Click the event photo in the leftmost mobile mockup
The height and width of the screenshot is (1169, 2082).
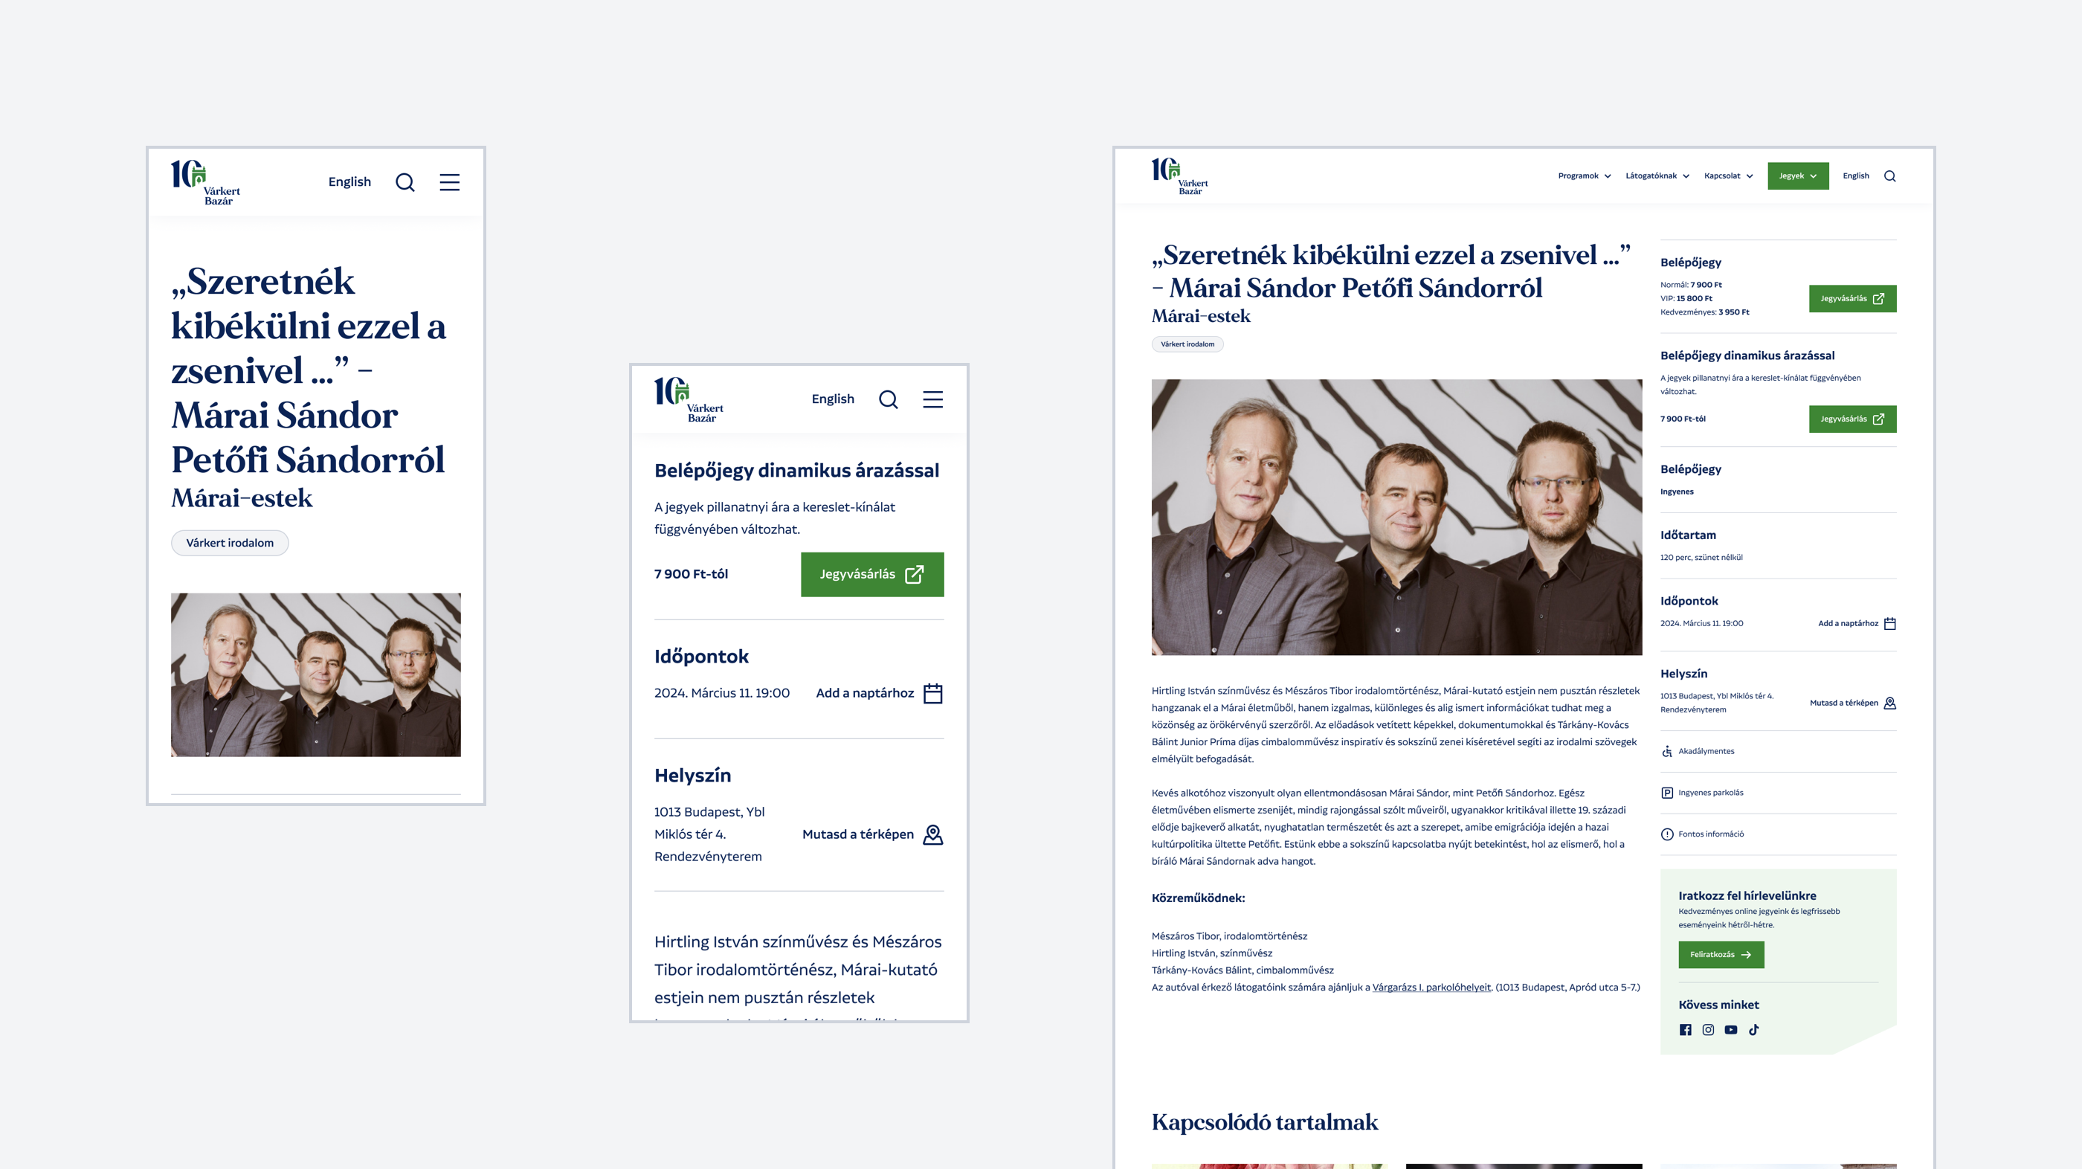tap(316, 675)
